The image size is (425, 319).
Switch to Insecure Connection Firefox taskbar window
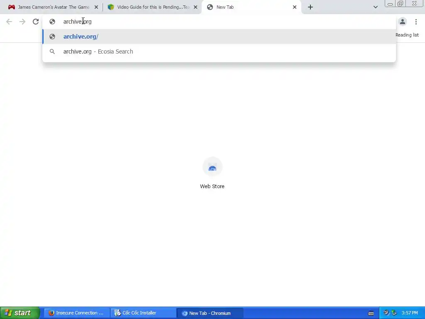click(77, 313)
